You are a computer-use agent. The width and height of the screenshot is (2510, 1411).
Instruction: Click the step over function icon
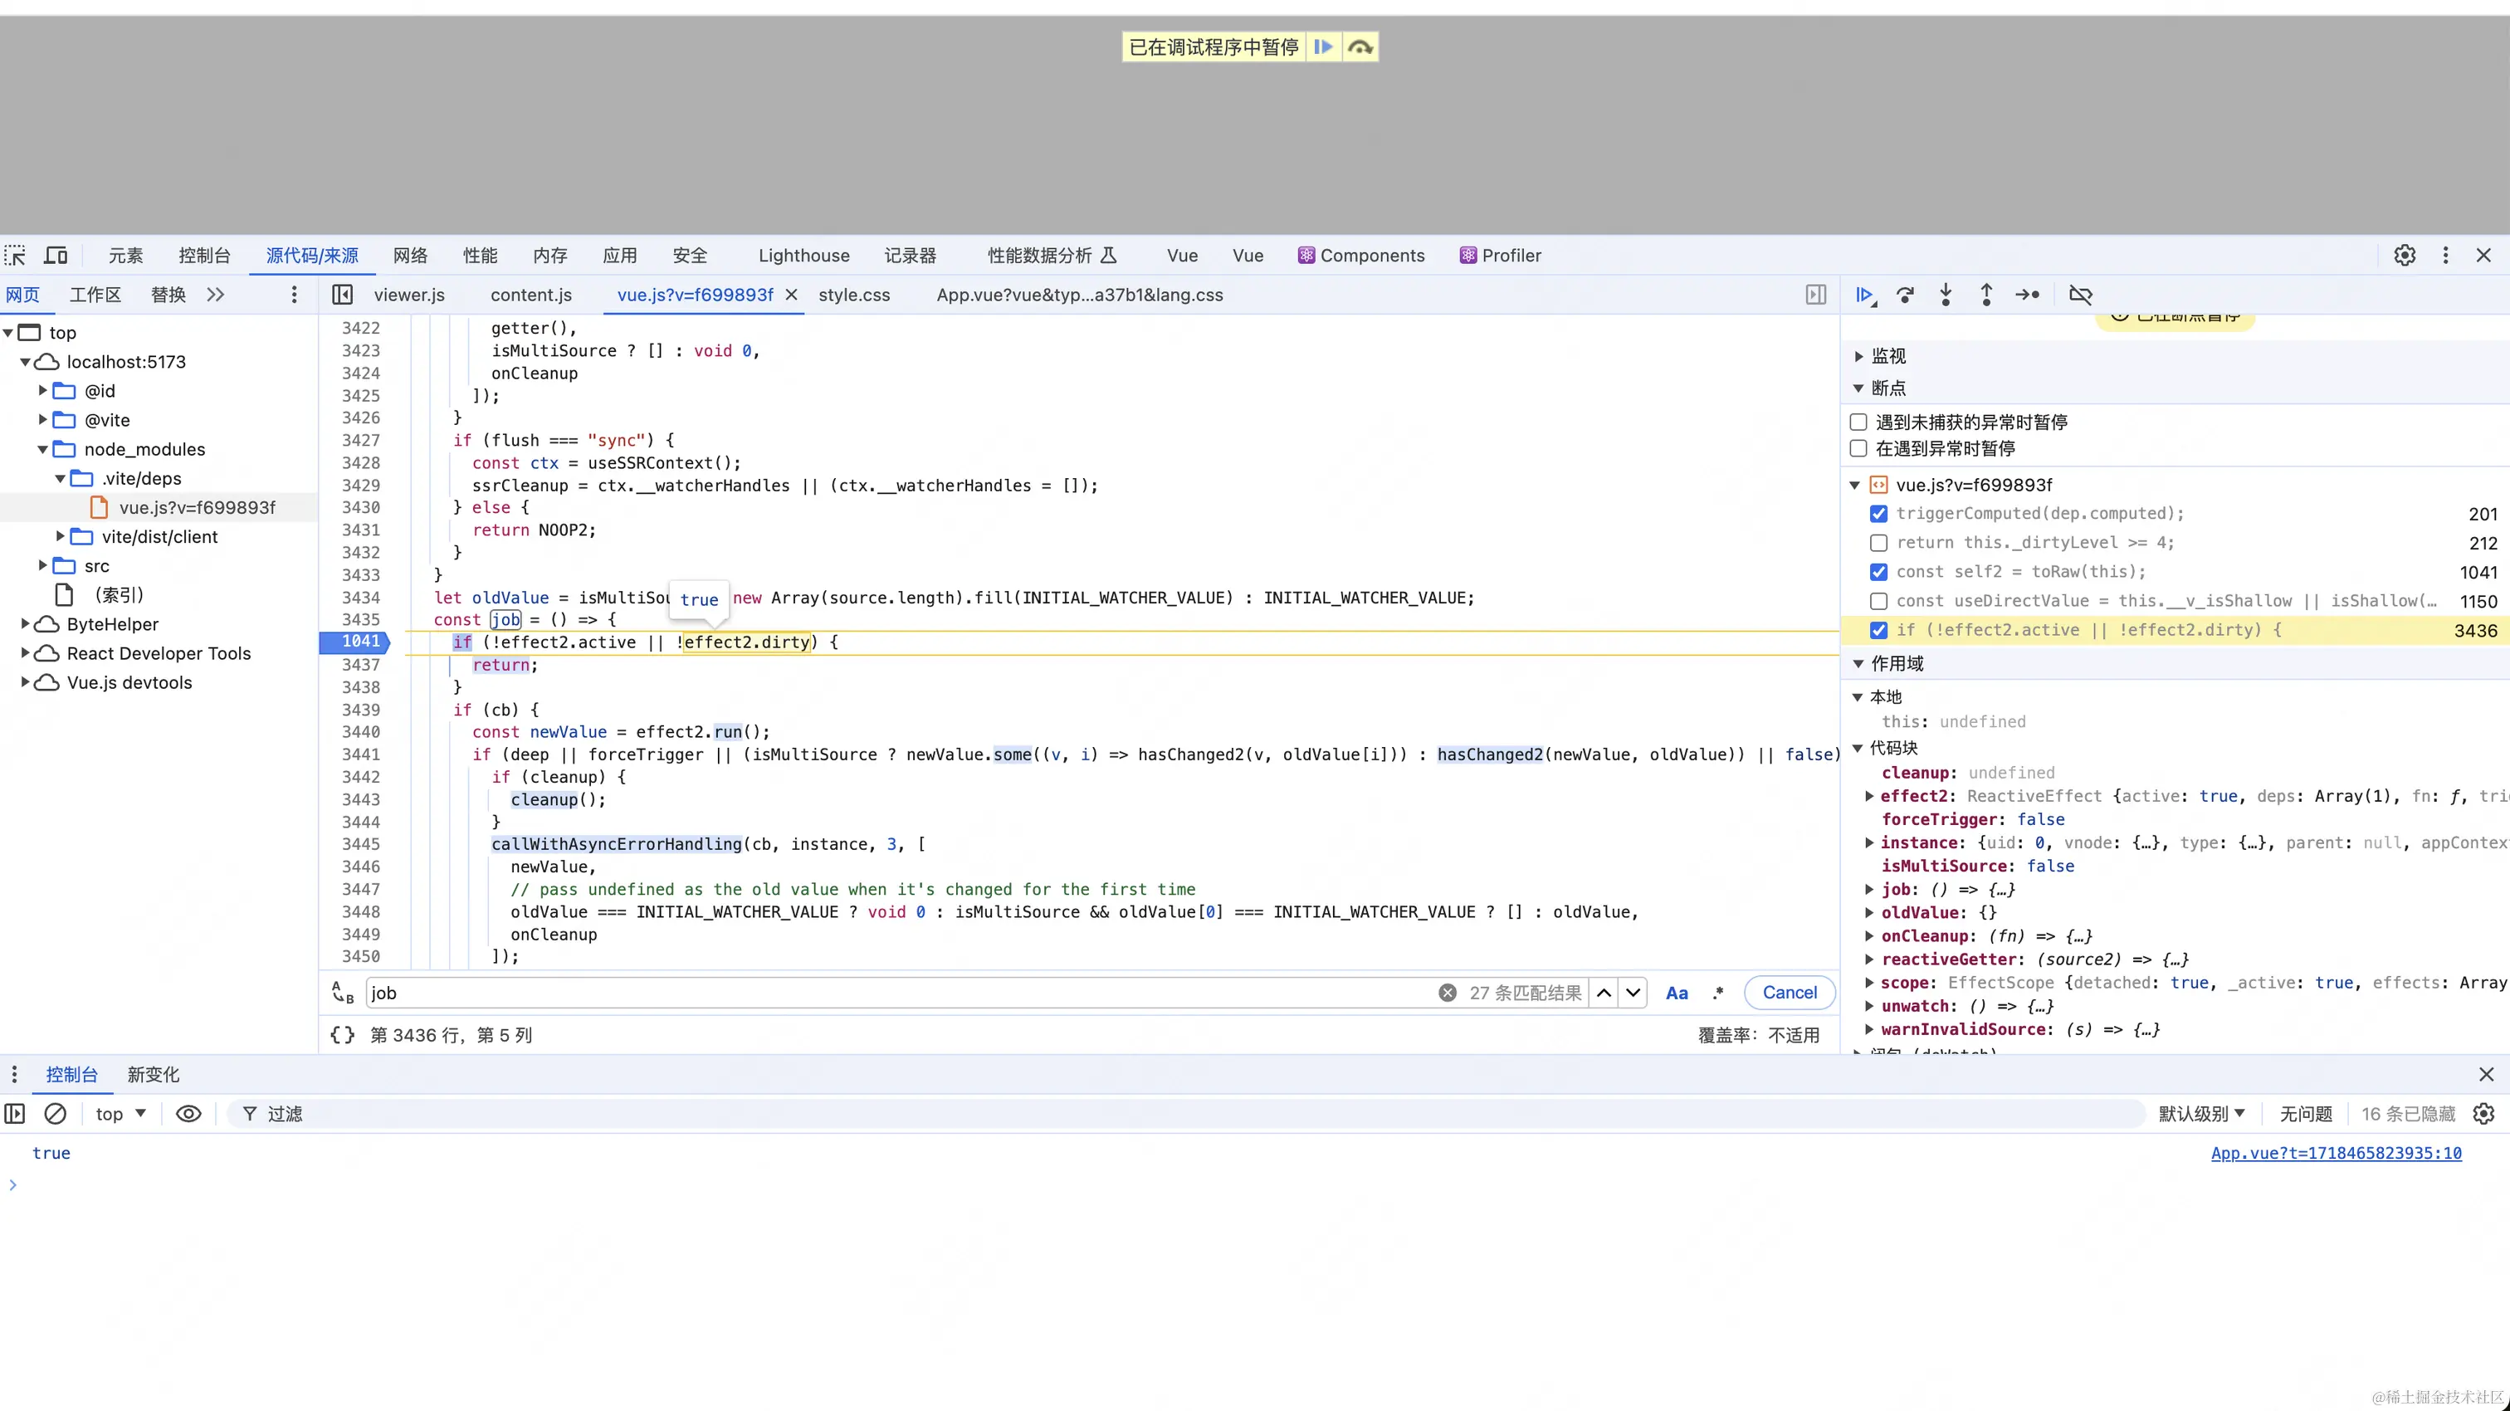tap(1905, 295)
